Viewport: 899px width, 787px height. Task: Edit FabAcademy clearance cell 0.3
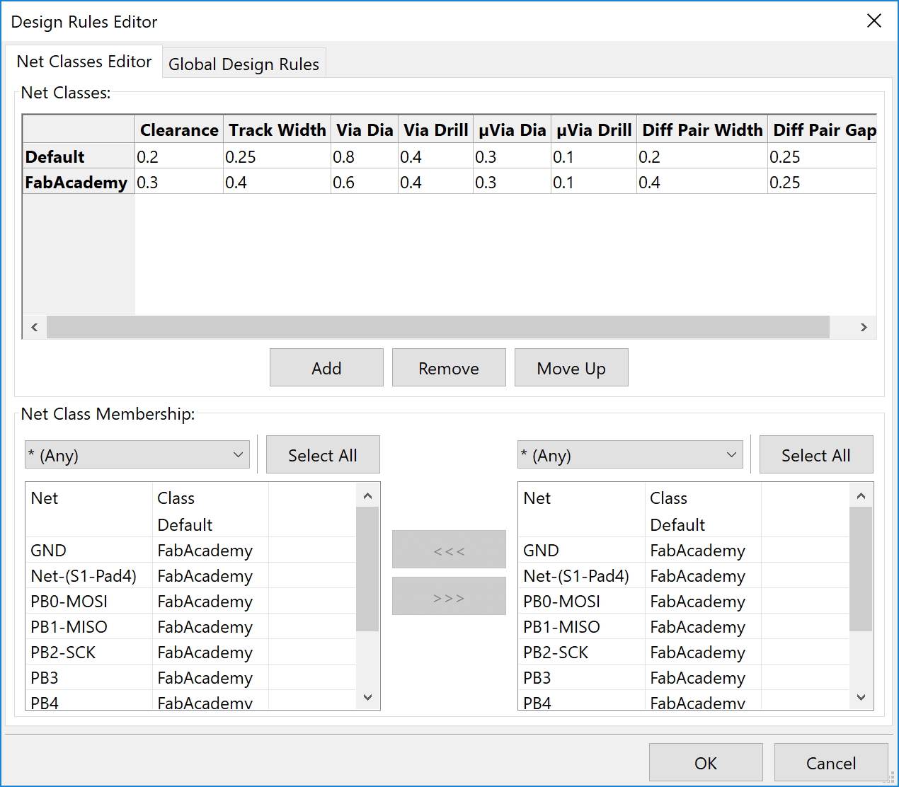(179, 182)
